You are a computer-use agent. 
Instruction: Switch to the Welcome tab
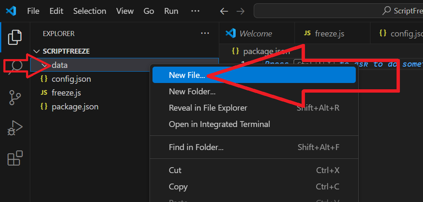click(257, 34)
